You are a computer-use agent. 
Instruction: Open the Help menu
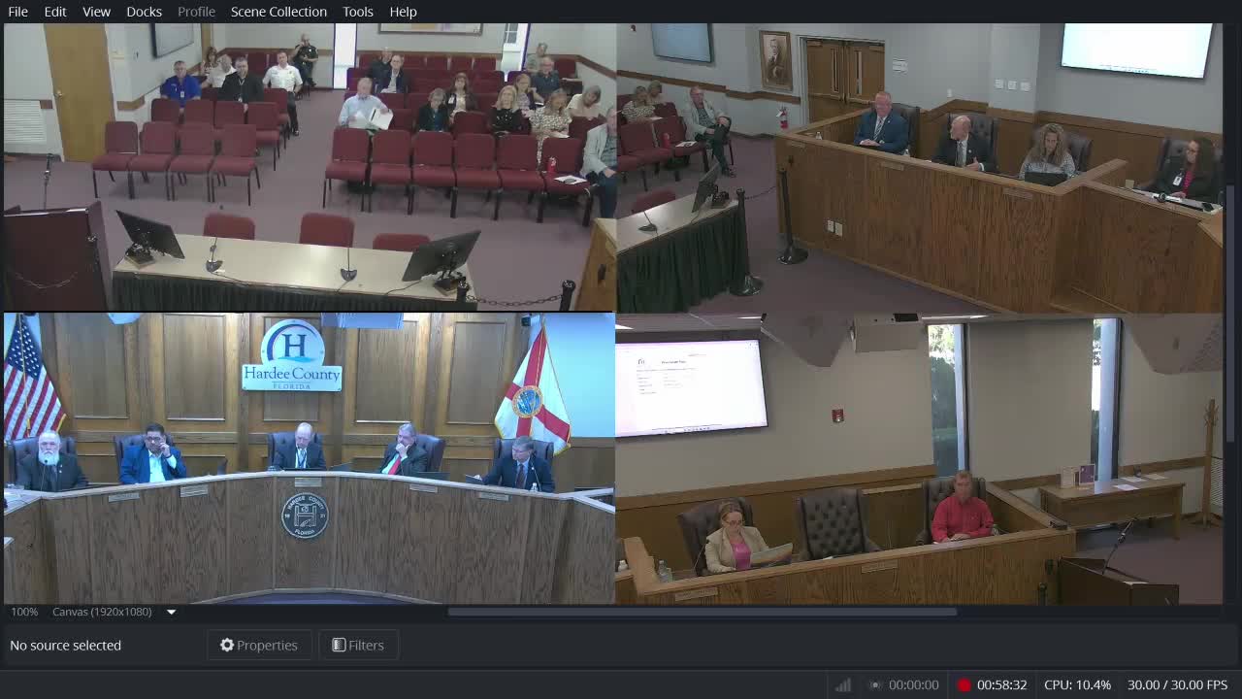click(x=403, y=12)
